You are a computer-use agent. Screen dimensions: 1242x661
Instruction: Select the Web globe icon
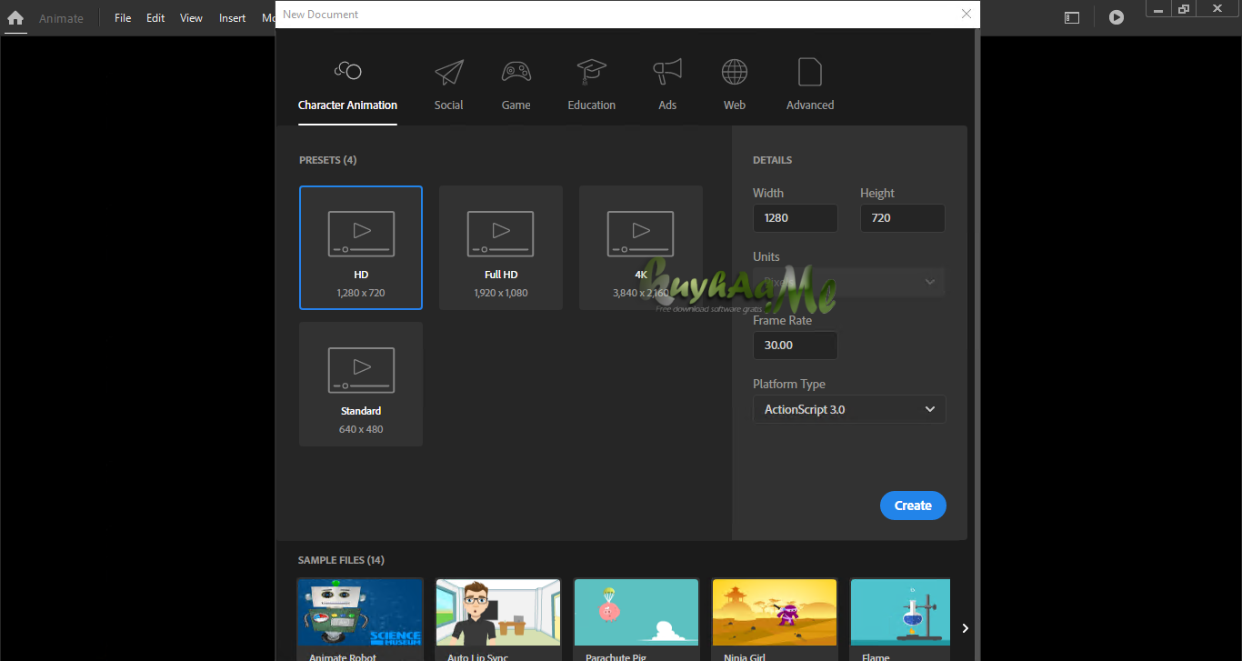(734, 73)
